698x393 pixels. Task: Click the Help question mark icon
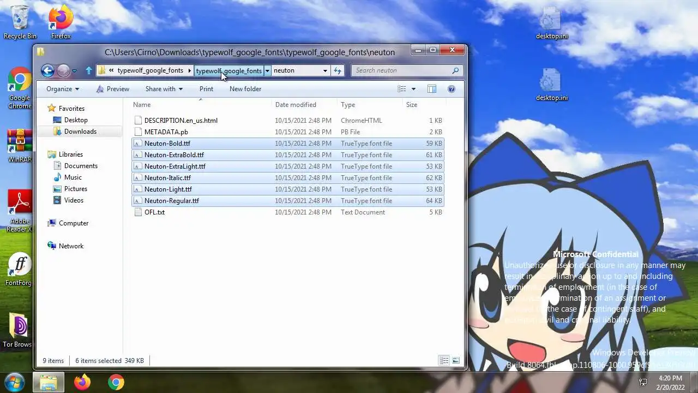(x=452, y=89)
